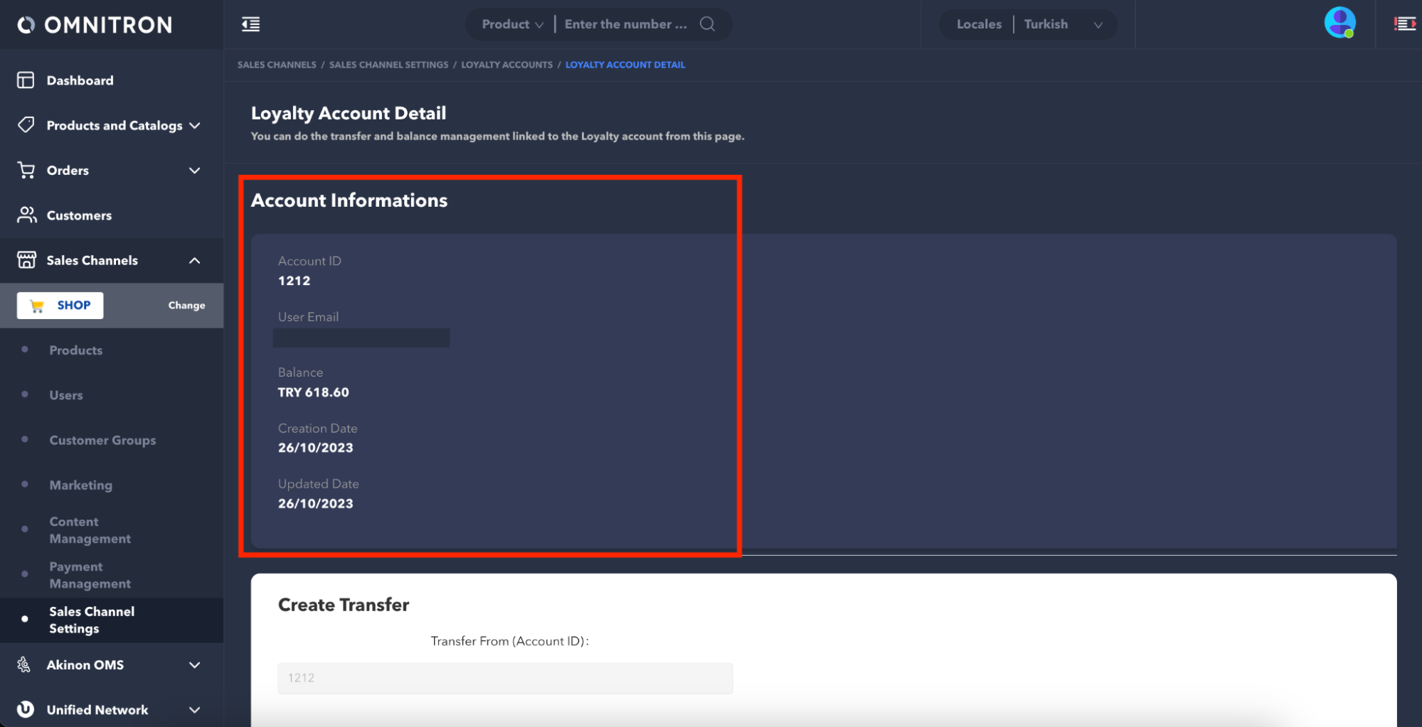This screenshot has width=1422, height=727.
Task: Open the right panel icon in the top corner
Action: point(1404,24)
